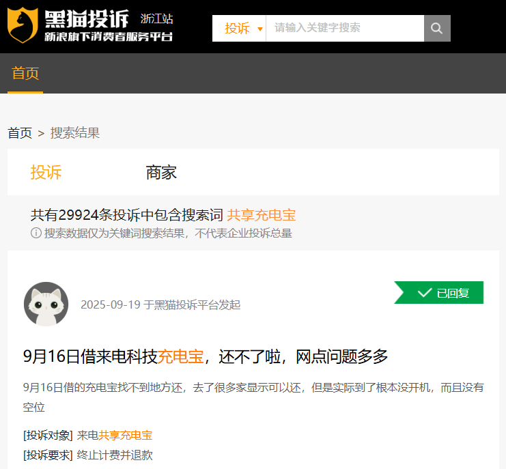Click the magnifier search button
The width and height of the screenshot is (506, 469).
(x=437, y=29)
